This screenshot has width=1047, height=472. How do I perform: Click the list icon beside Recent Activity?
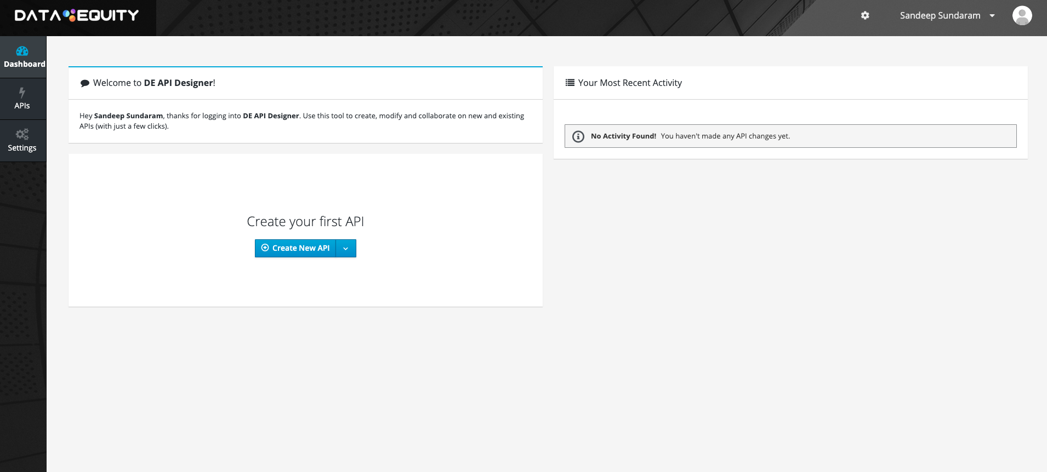click(x=570, y=83)
